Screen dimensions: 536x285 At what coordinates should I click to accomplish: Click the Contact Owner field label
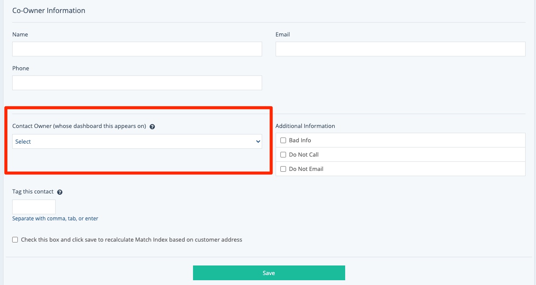point(79,127)
